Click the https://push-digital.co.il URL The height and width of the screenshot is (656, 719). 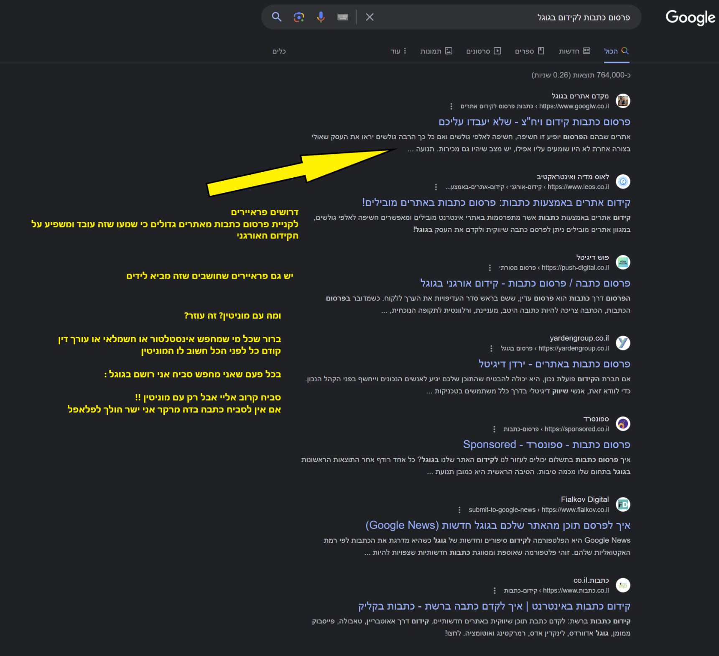click(x=575, y=268)
